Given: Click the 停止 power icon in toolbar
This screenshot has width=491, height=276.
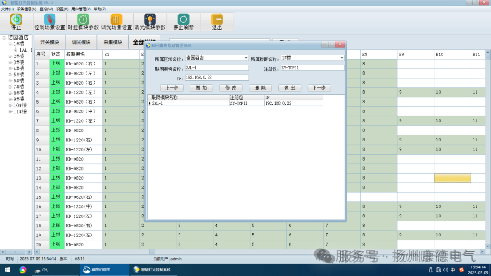Looking at the screenshot, I should click(x=16, y=19).
